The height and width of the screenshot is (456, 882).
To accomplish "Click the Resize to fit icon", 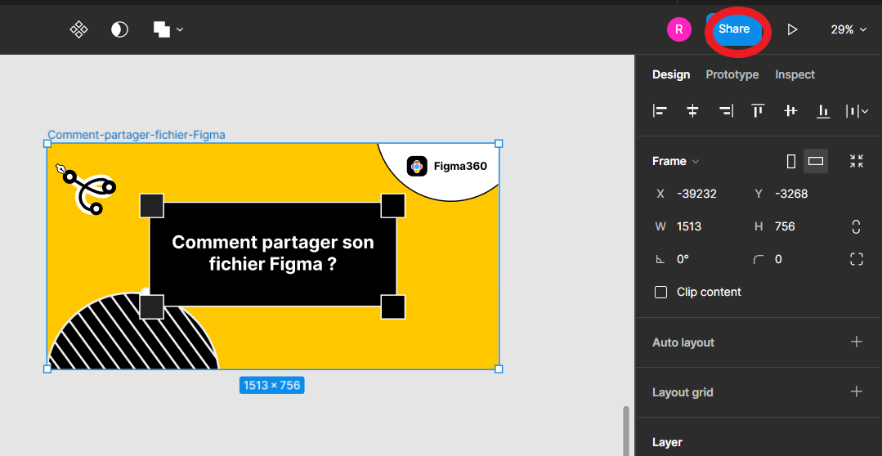I will coord(856,161).
